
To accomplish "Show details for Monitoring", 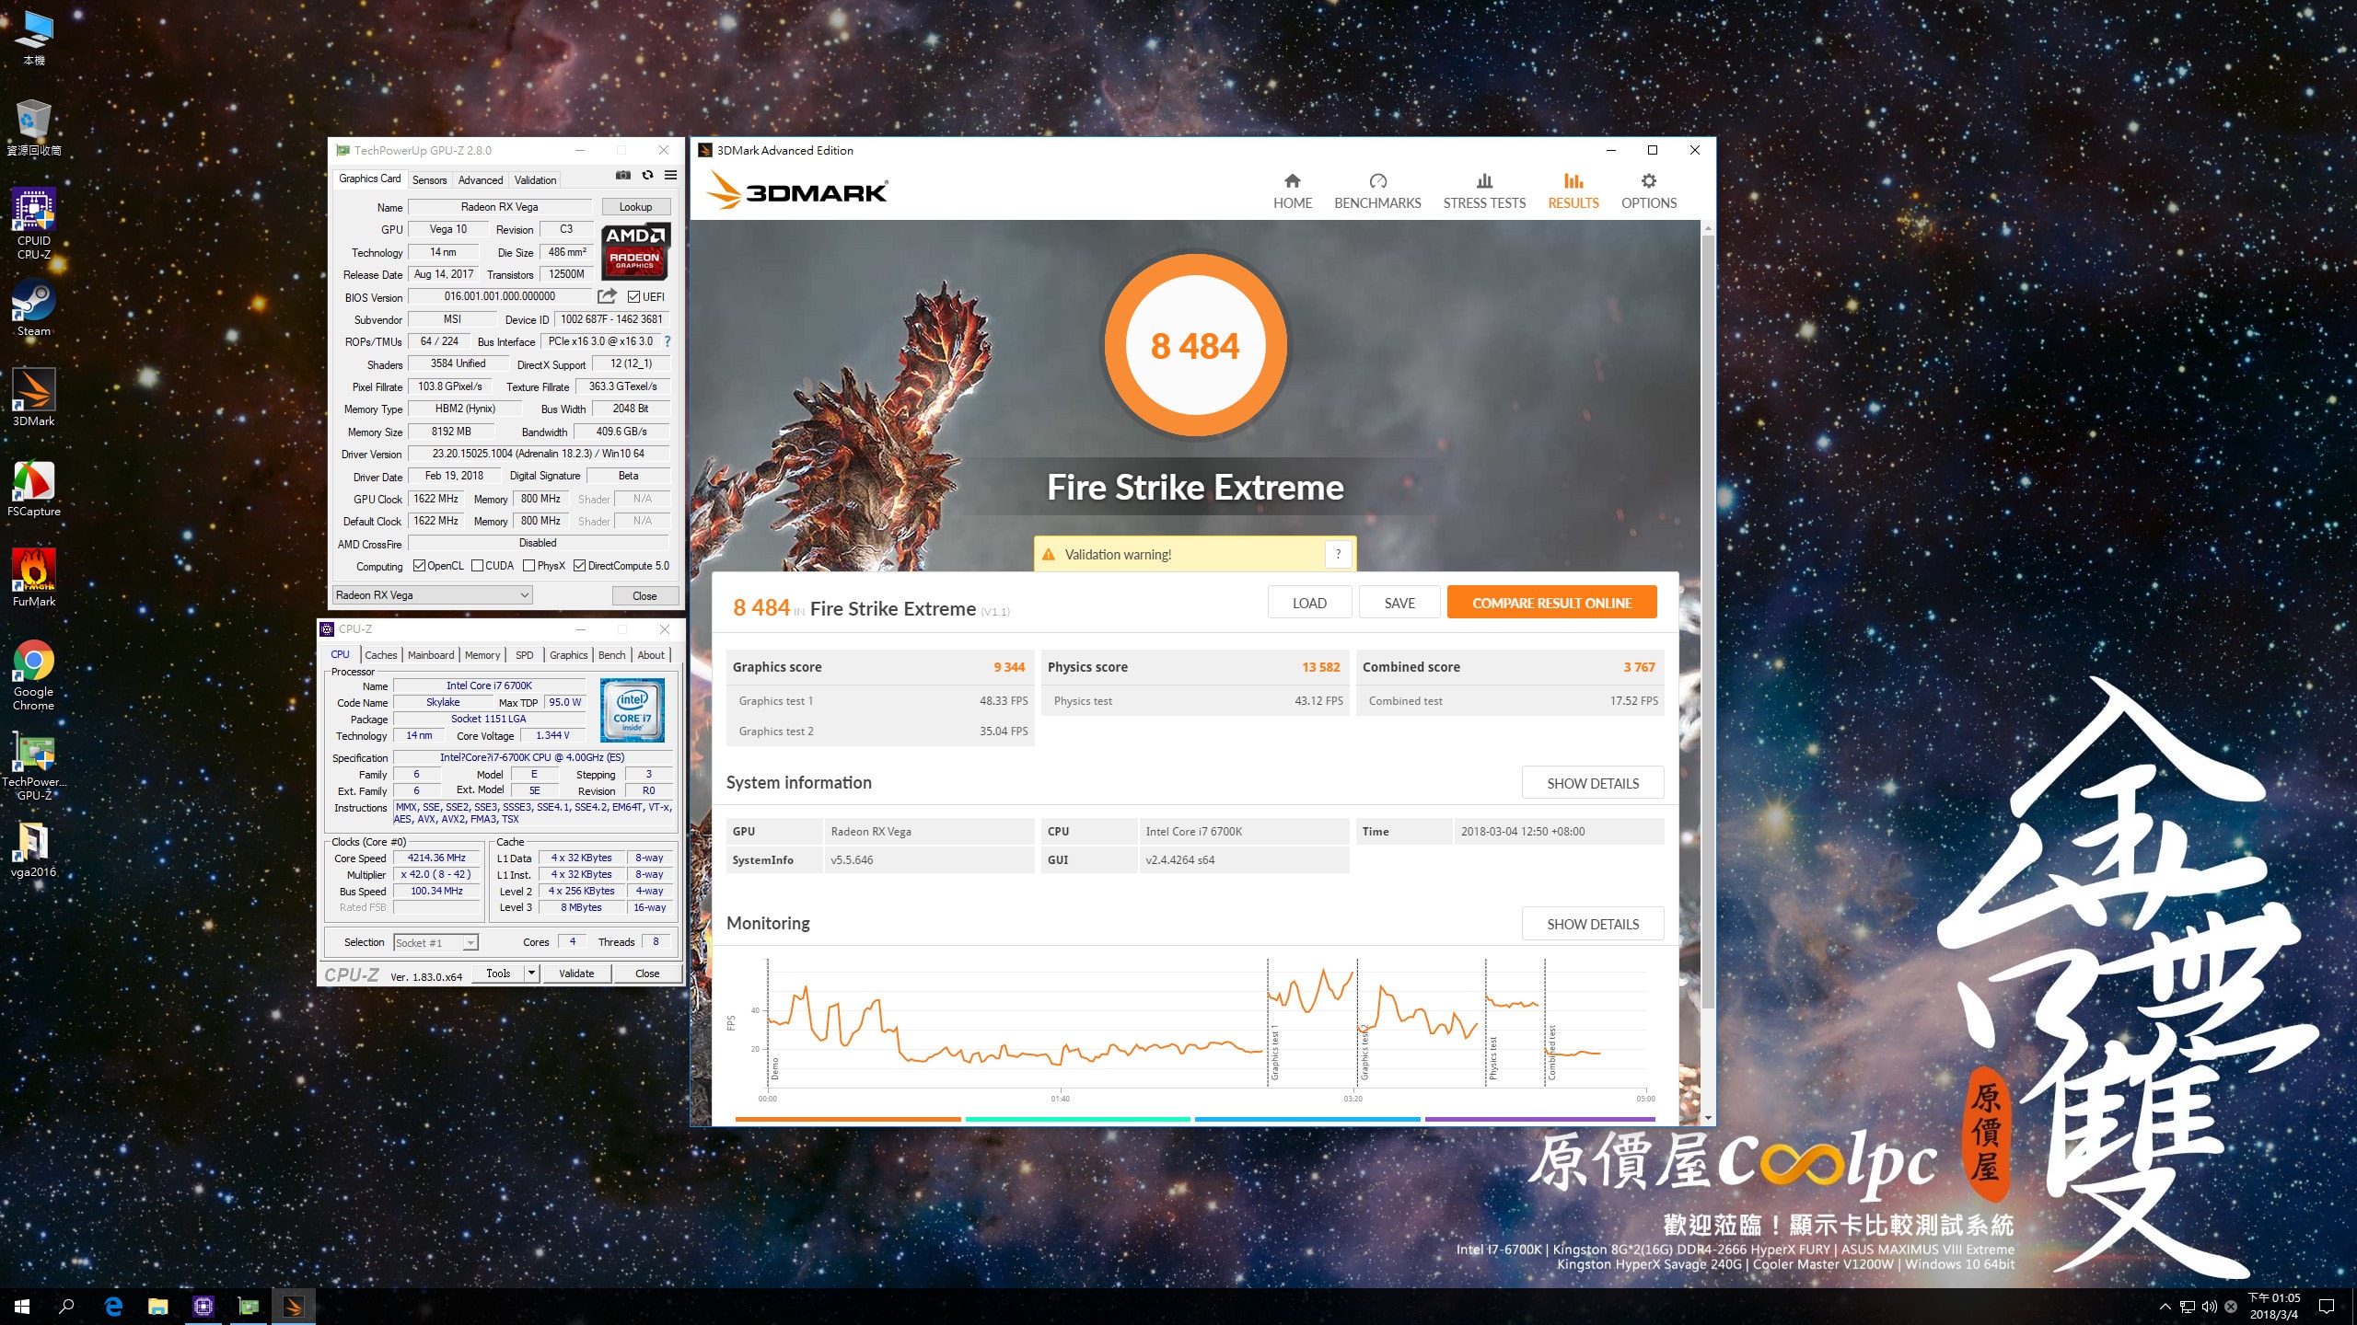I will point(1593,924).
